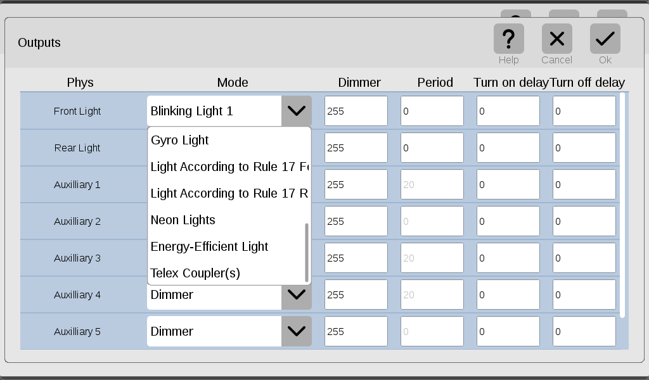649x380 pixels.
Task: Collapse the Front Light mode dropdown arrow
Action: pyautogui.click(x=297, y=111)
